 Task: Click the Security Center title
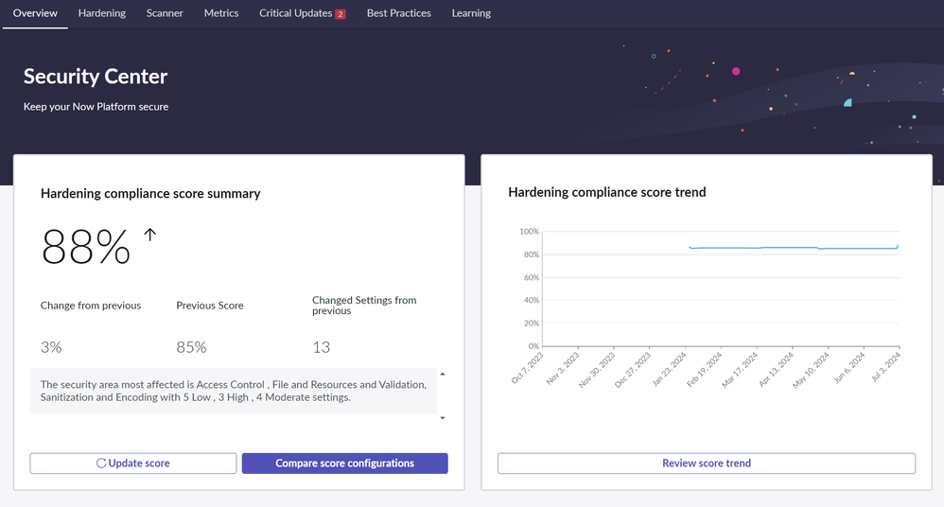click(96, 77)
